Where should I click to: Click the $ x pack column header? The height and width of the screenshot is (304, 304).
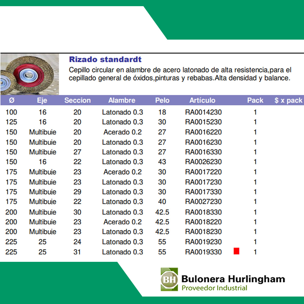pos(288,100)
